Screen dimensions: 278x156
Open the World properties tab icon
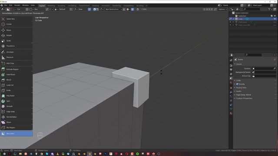pos(231,83)
